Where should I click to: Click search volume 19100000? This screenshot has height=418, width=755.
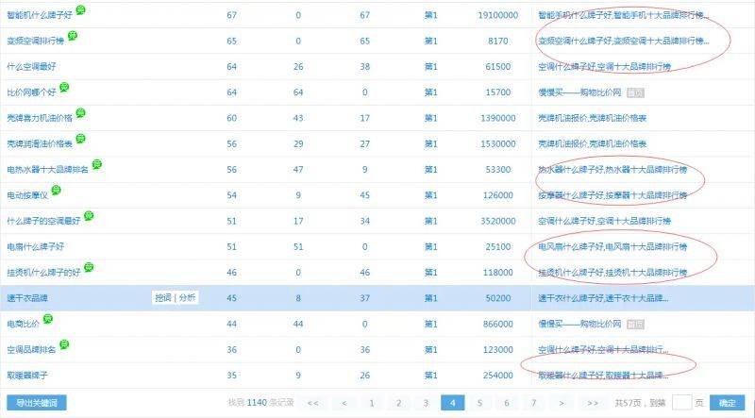[x=498, y=15]
